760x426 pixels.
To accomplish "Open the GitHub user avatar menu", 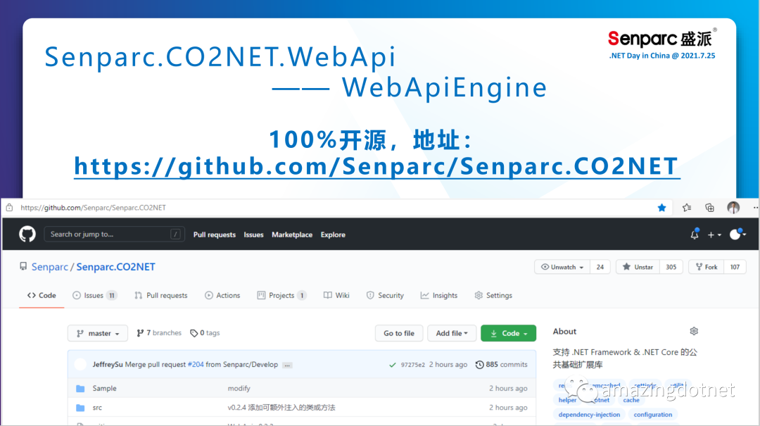I will pyautogui.click(x=737, y=234).
